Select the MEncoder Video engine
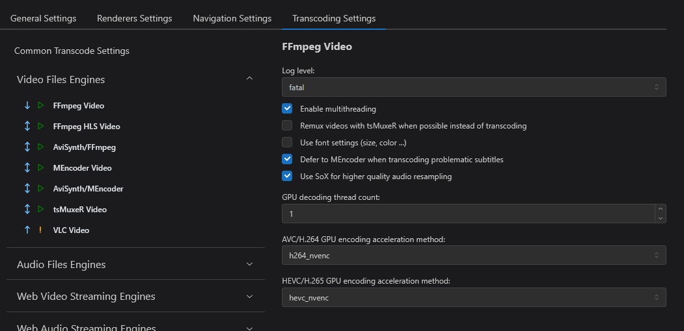This screenshot has height=331, width=684. tap(82, 168)
